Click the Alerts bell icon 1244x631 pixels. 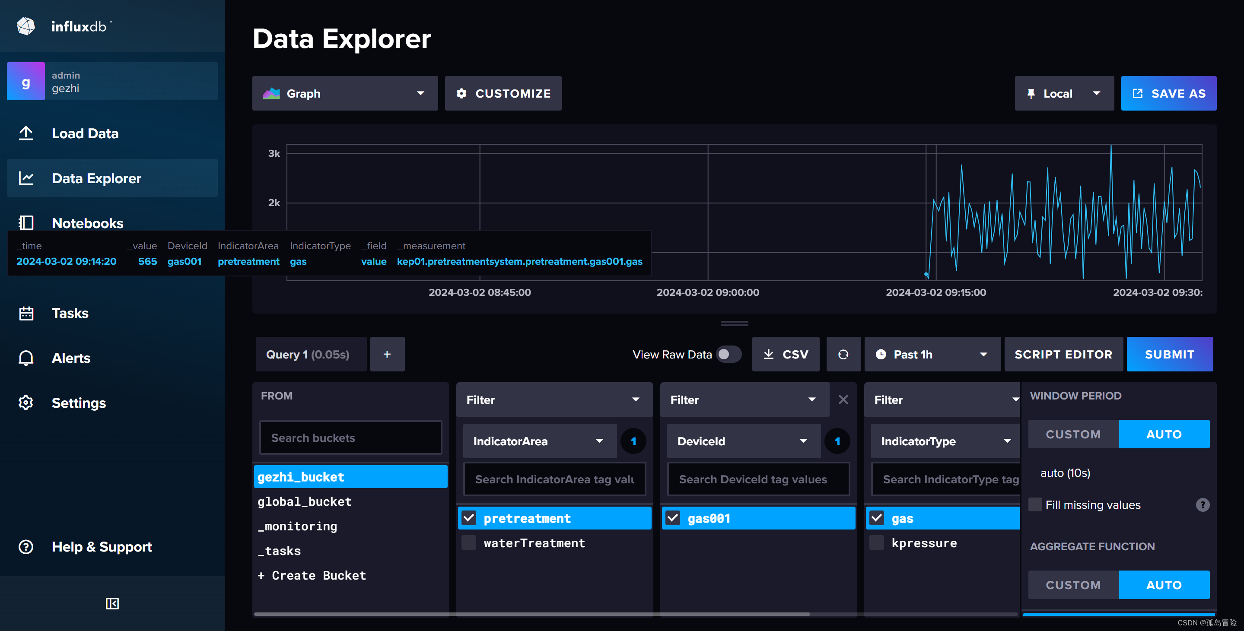[x=25, y=358]
